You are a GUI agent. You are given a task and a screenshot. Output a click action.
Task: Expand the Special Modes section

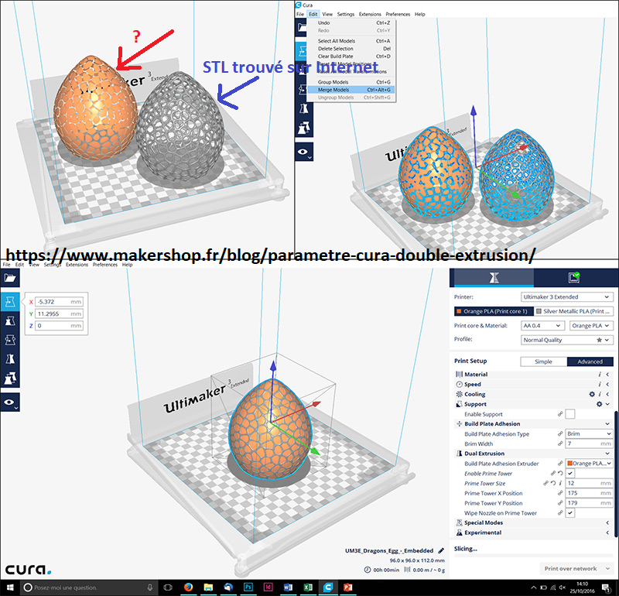point(533,522)
